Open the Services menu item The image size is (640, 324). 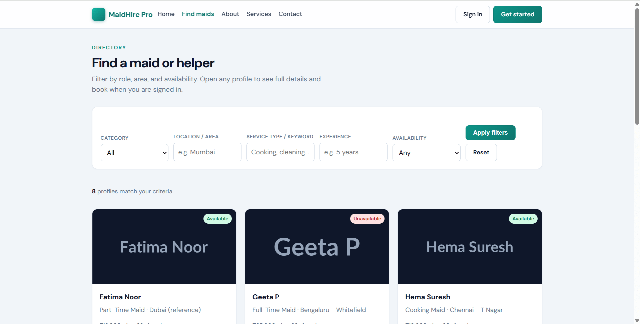point(259,14)
